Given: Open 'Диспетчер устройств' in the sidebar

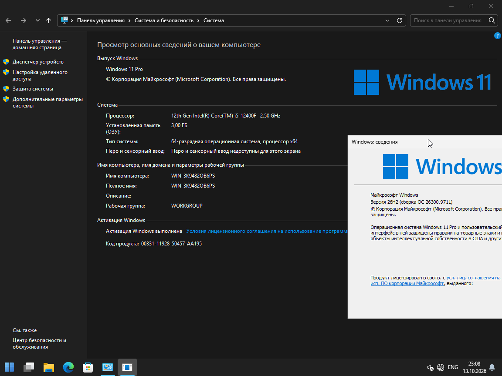Looking at the screenshot, I should click(38, 62).
